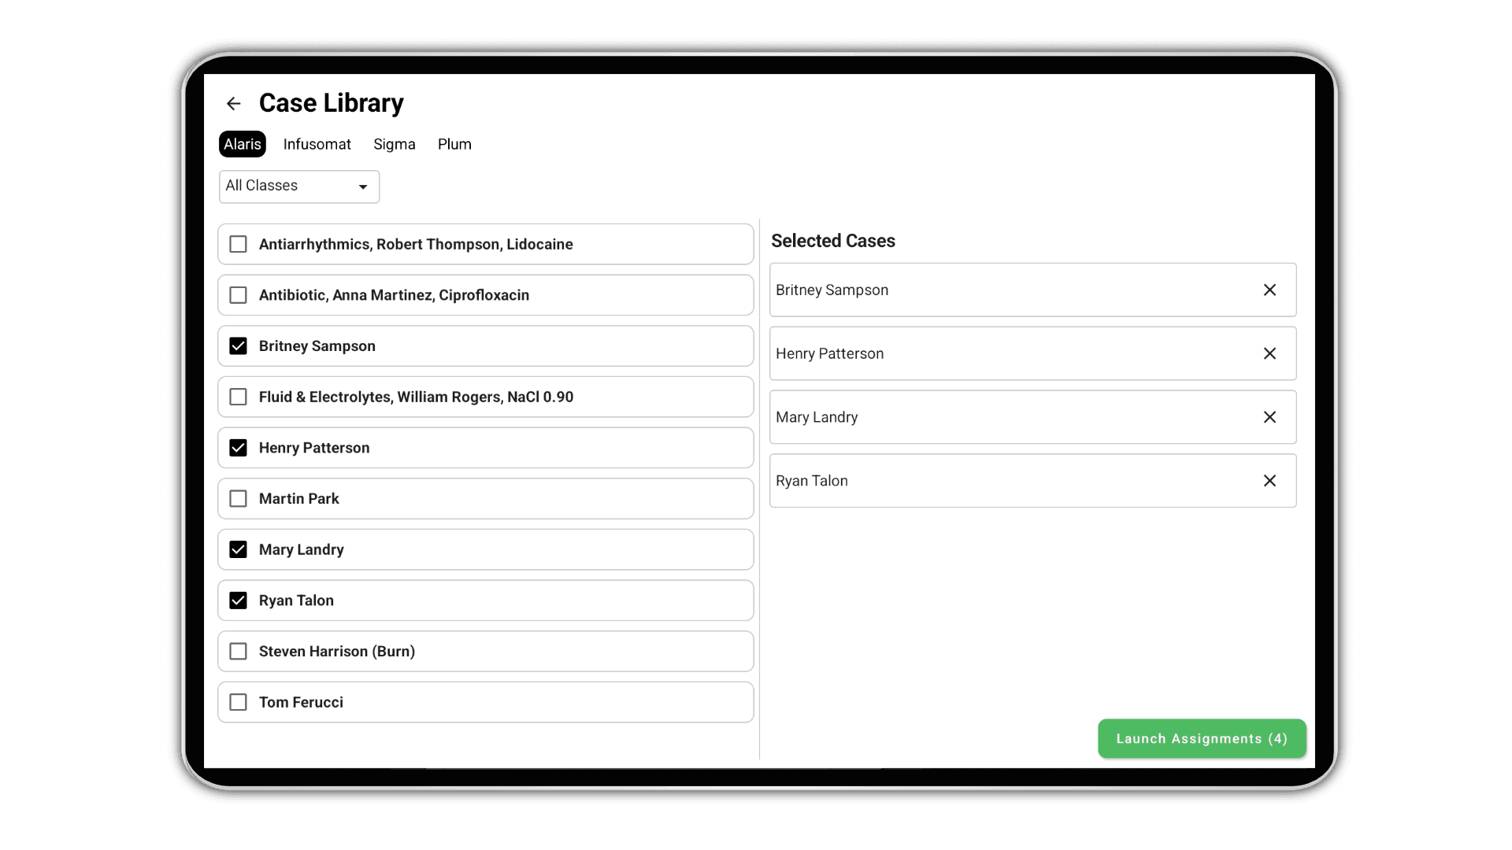Select the Tom Ferucci case
The image size is (1512, 850).
tap(238, 702)
